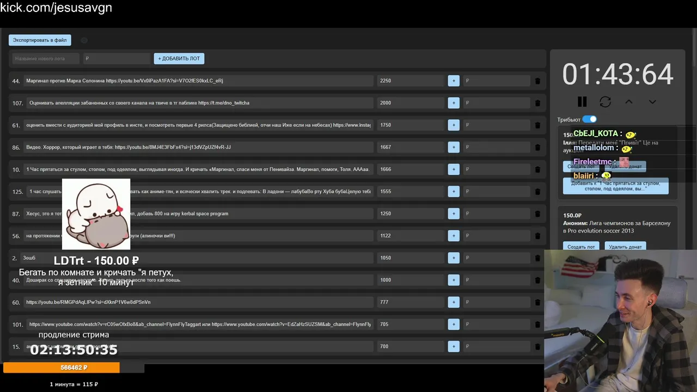
Task: Delete lot 2 via its trash icon
Action: (537, 258)
